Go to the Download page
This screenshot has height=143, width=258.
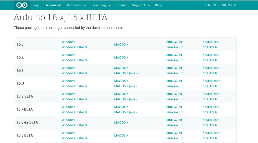(x=53, y=5)
